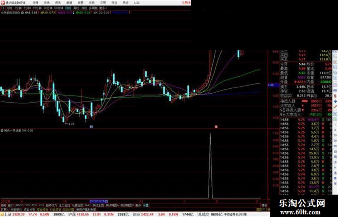Select the MA2 indicator tab

click(x=88, y=205)
